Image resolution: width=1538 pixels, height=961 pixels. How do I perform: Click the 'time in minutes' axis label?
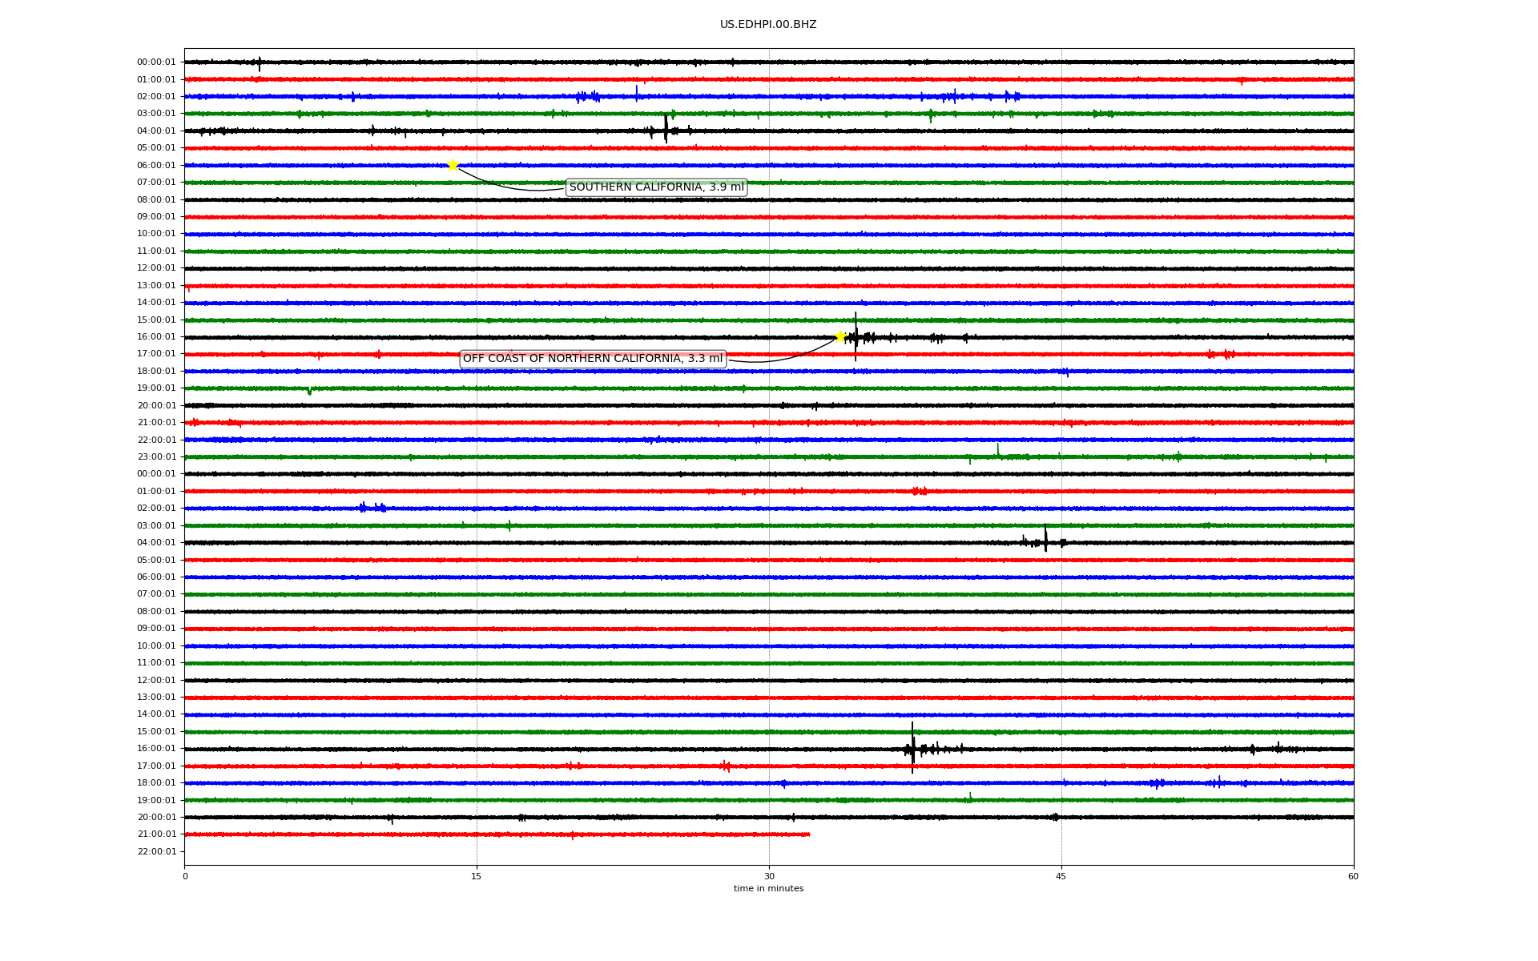coord(768,889)
